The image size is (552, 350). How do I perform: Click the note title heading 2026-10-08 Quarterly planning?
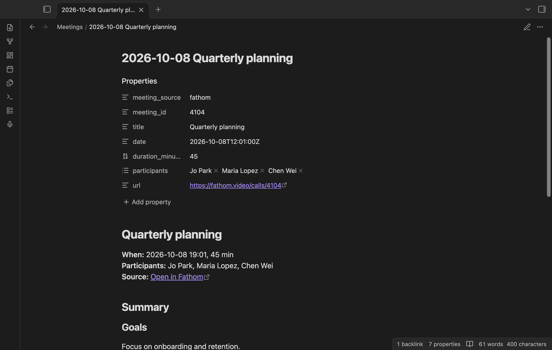(207, 58)
